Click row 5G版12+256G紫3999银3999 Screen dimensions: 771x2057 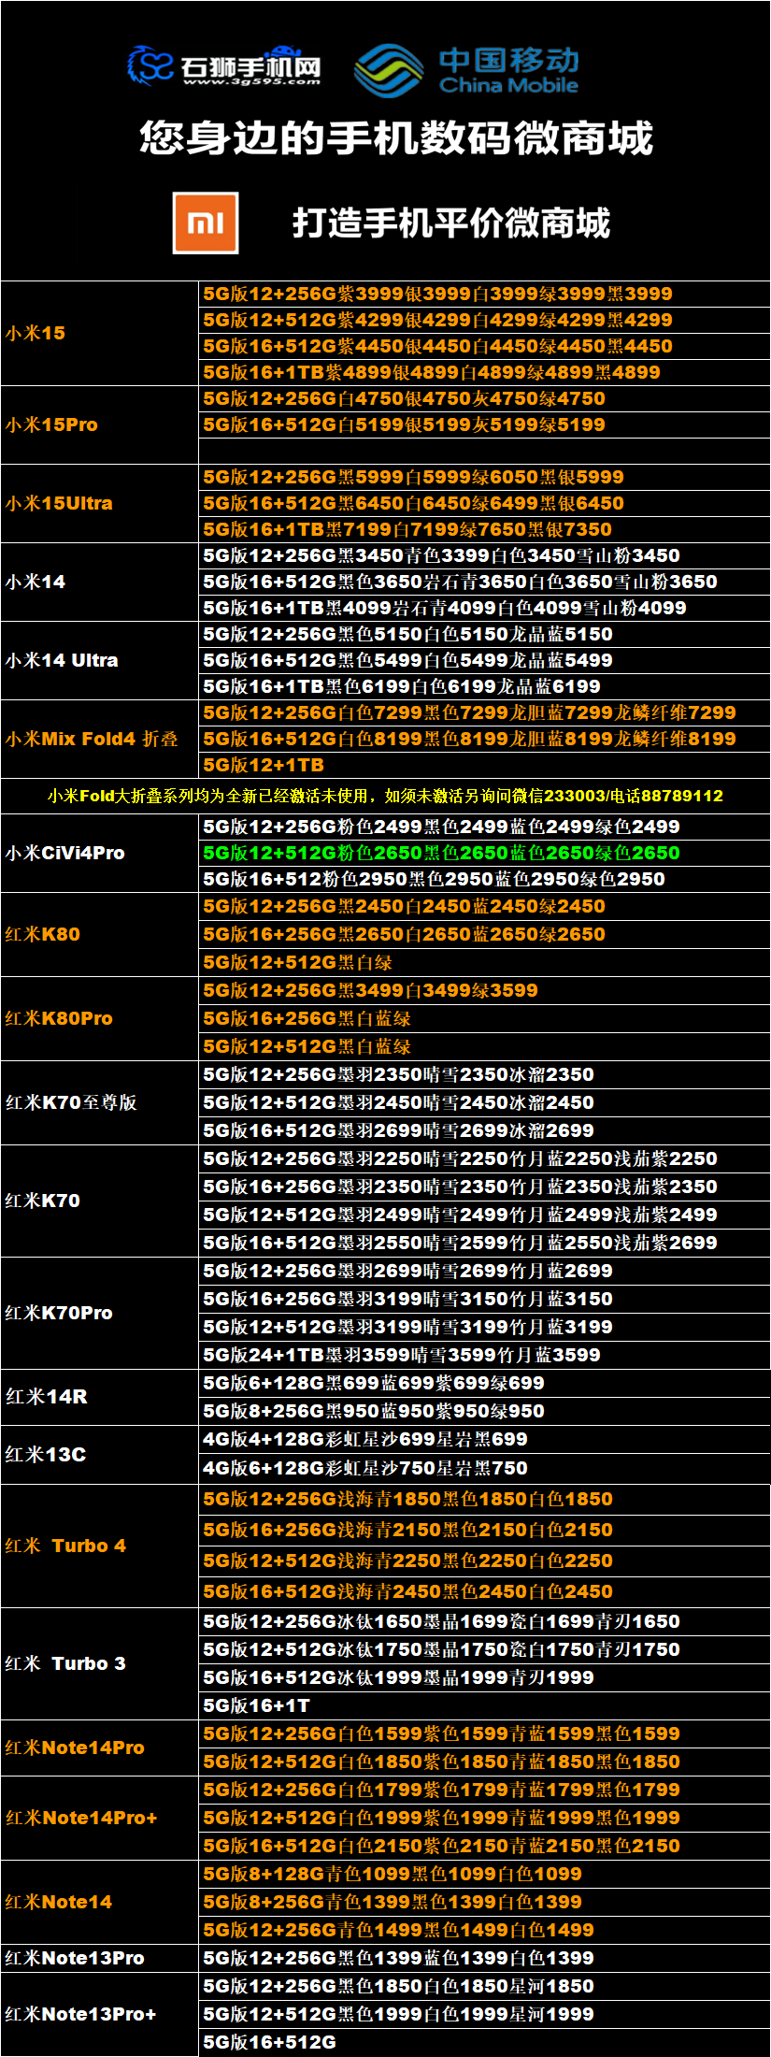[484, 294]
